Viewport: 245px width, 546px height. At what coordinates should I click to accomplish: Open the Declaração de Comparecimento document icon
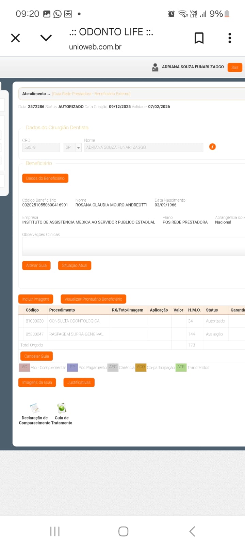[x=35, y=408]
